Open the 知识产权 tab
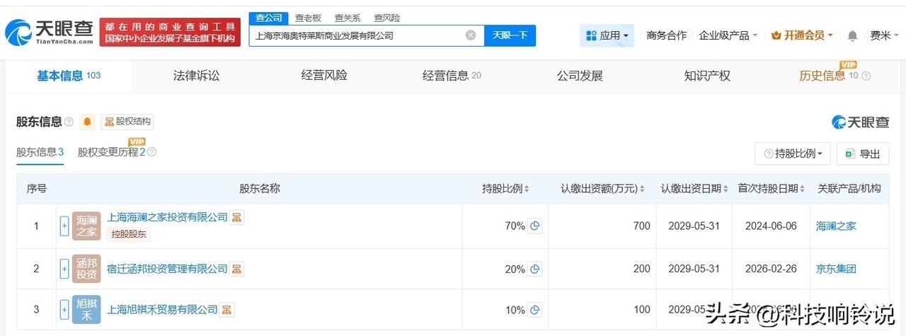 click(x=707, y=76)
